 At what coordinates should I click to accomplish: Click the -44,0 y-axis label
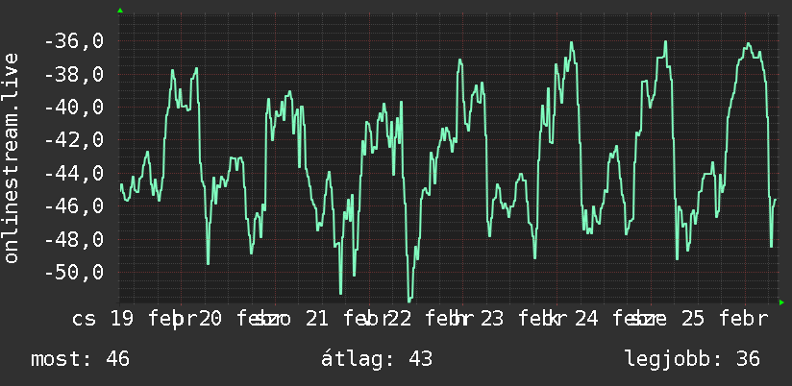click(x=74, y=174)
